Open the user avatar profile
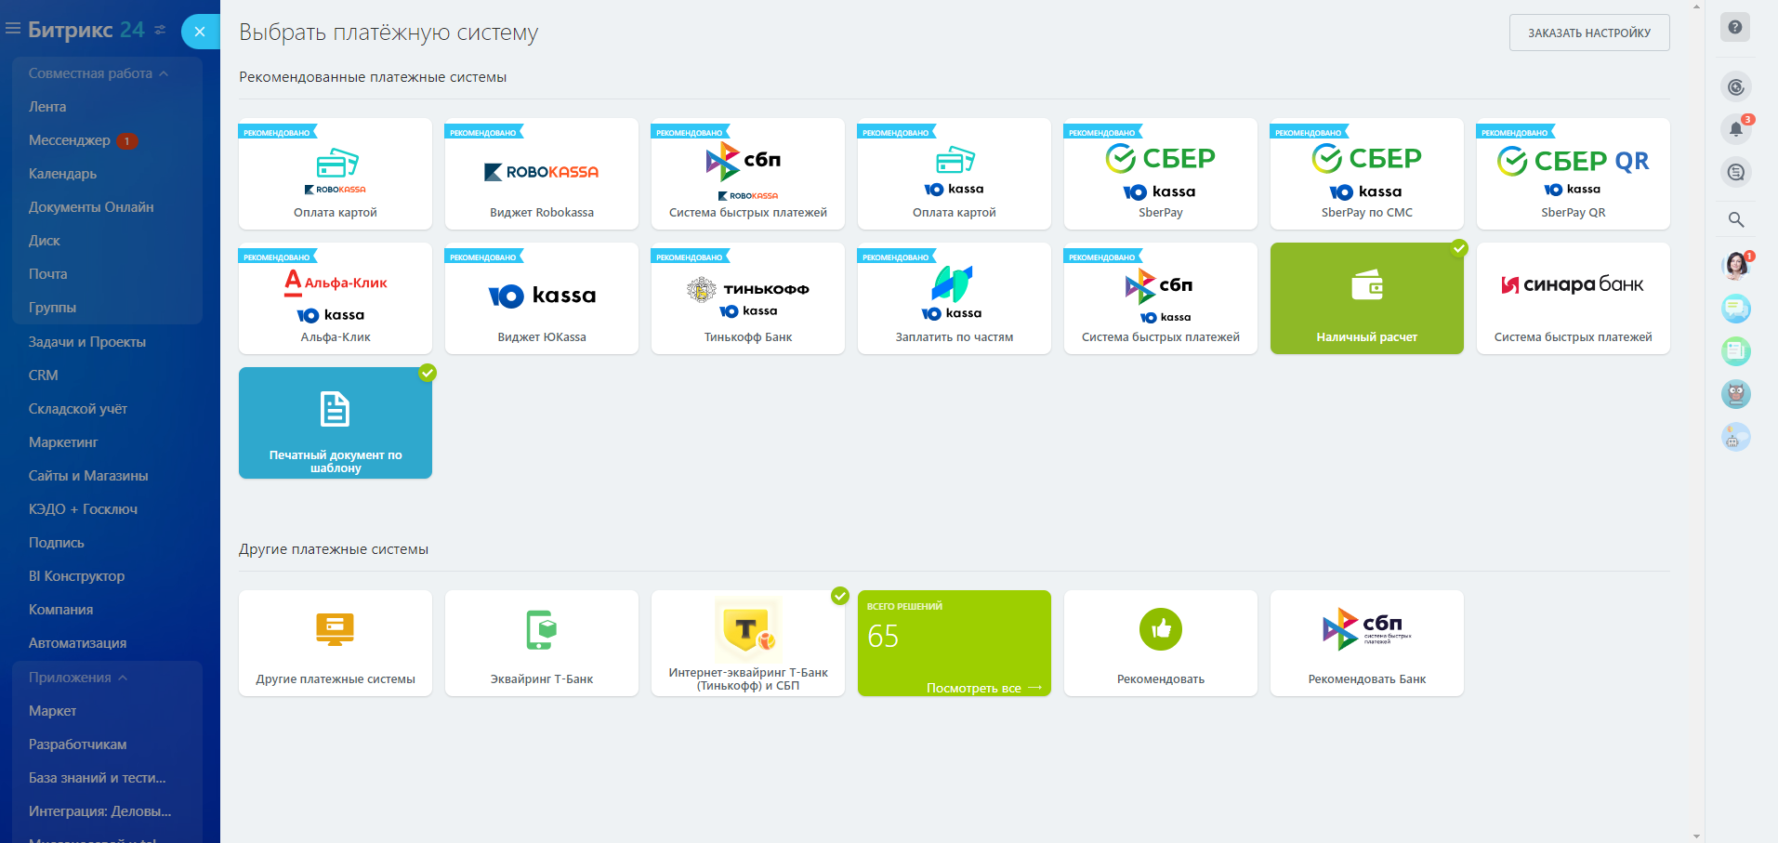This screenshot has width=1778, height=843. pyautogui.click(x=1735, y=266)
